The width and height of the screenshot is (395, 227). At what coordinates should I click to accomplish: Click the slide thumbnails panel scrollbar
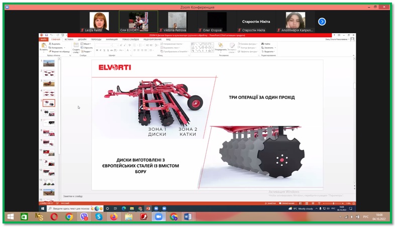tap(59, 106)
